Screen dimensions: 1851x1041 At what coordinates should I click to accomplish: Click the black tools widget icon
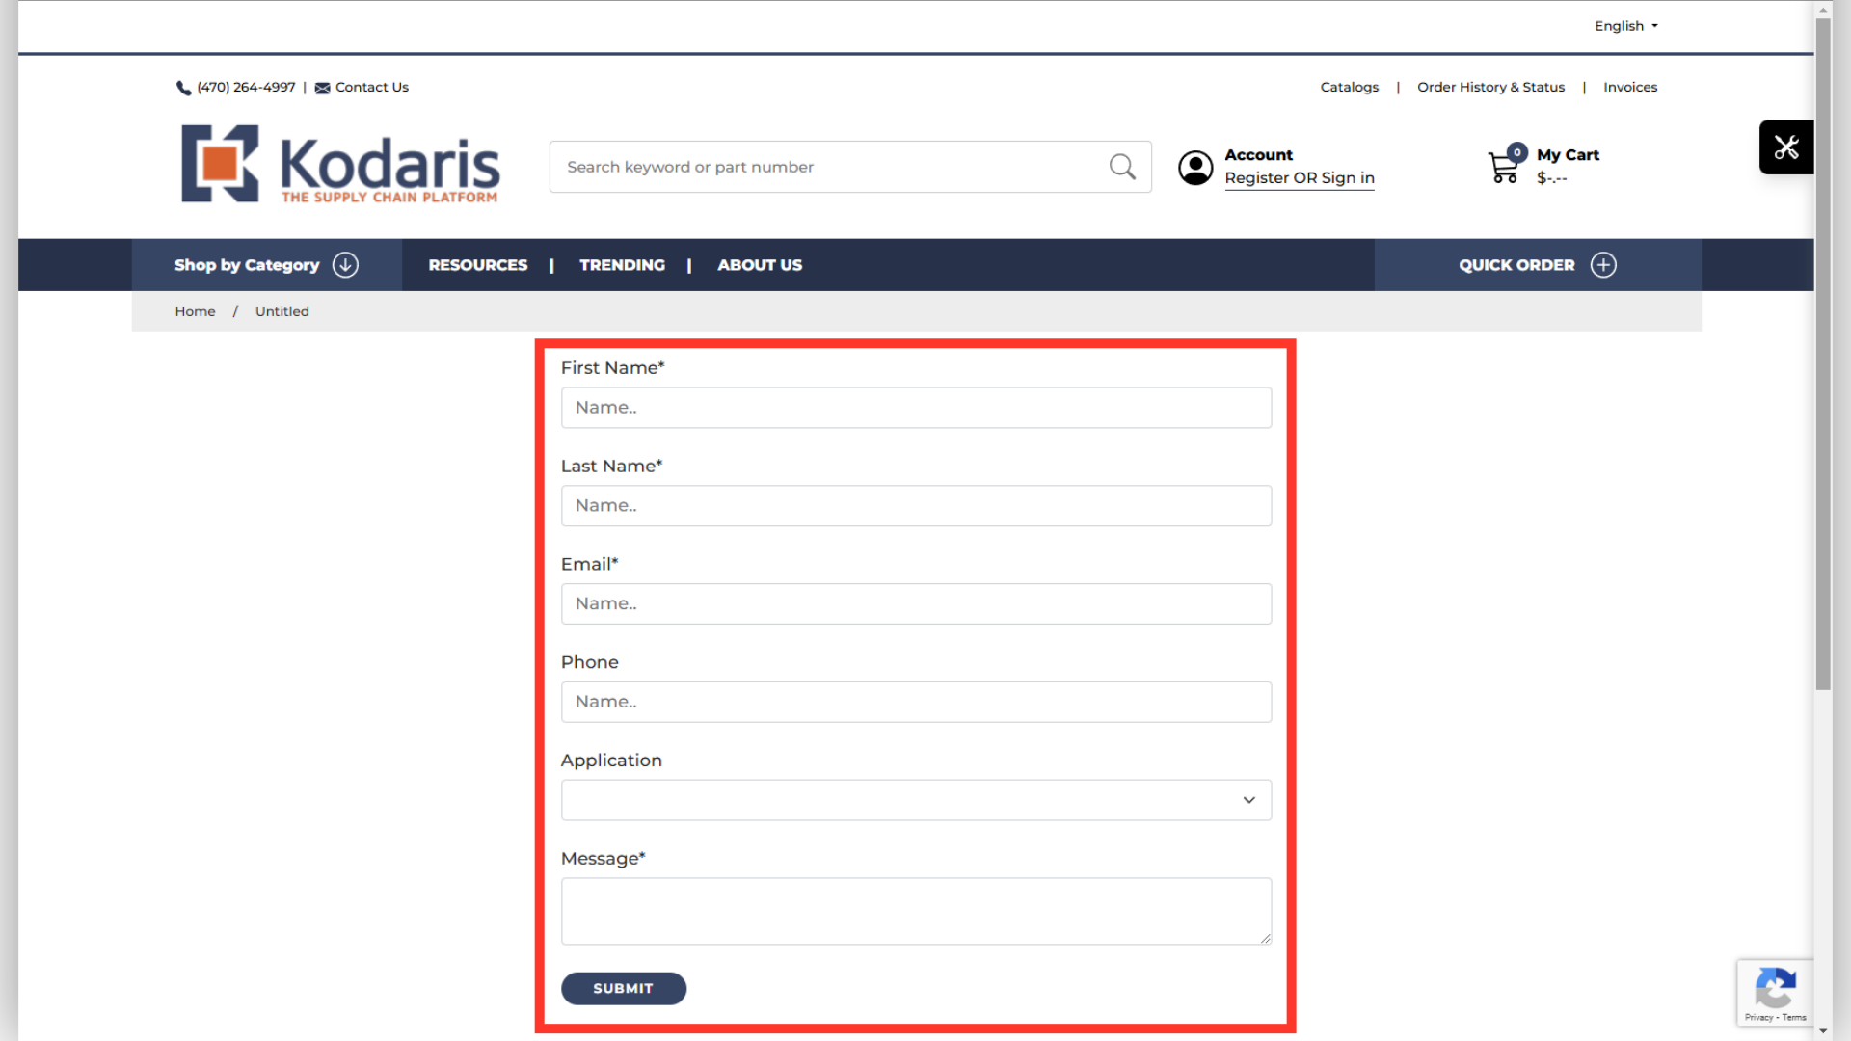(x=1785, y=147)
